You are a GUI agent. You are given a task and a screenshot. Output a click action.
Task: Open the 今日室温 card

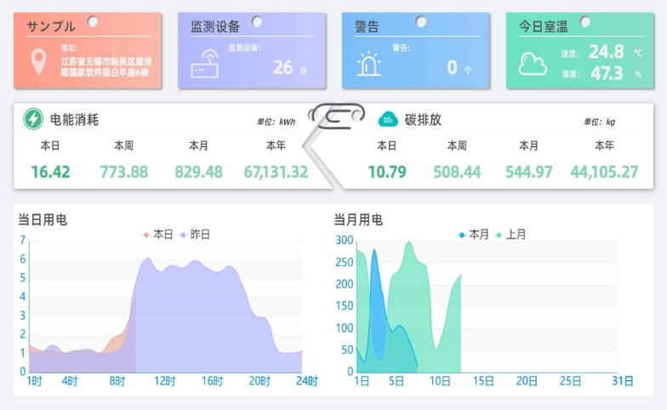pyautogui.click(x=580, y=51)
